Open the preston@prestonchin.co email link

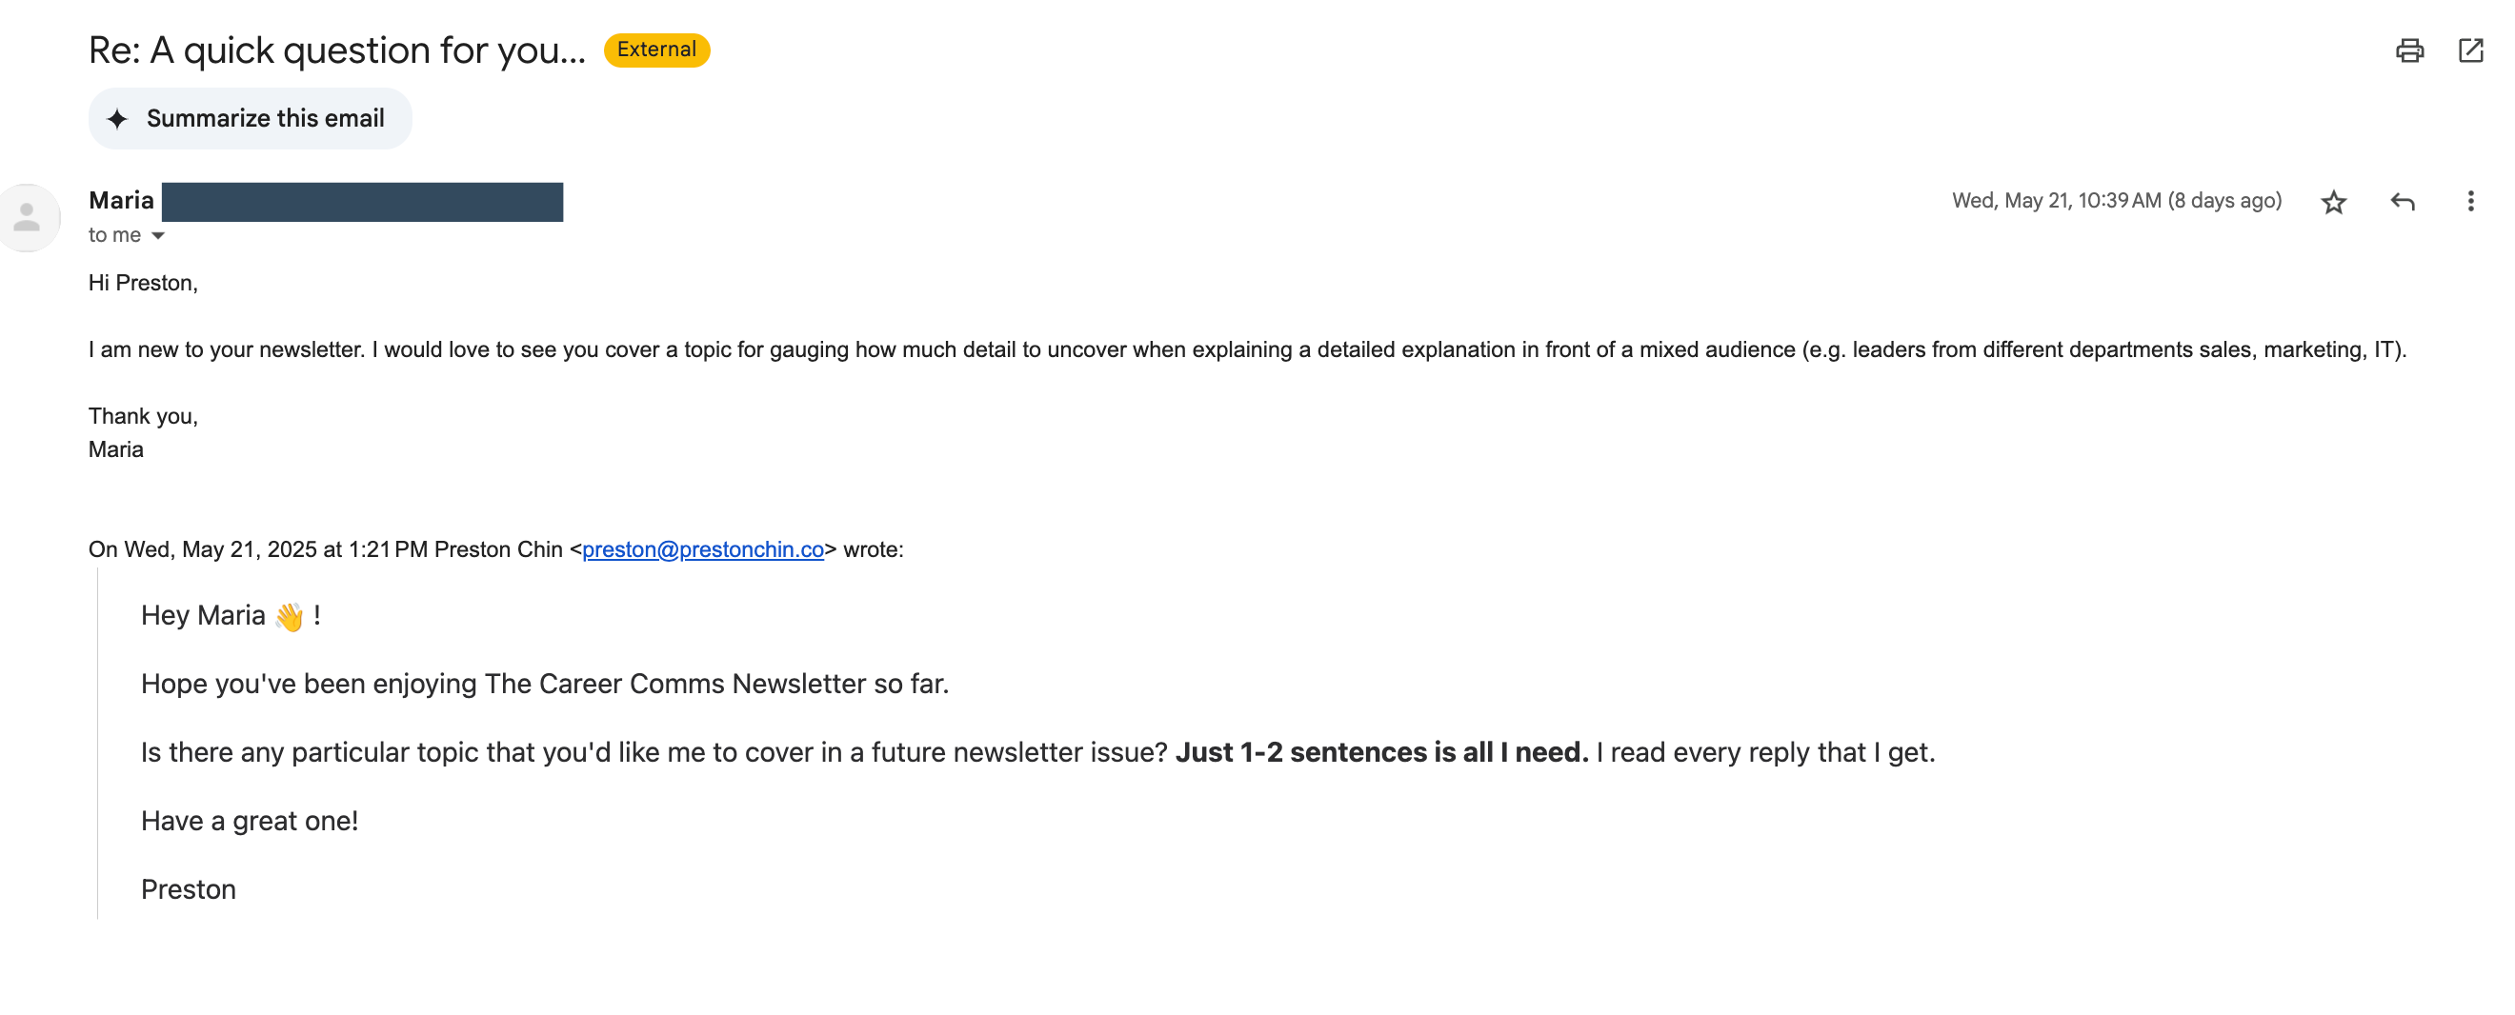click(703, 549)
